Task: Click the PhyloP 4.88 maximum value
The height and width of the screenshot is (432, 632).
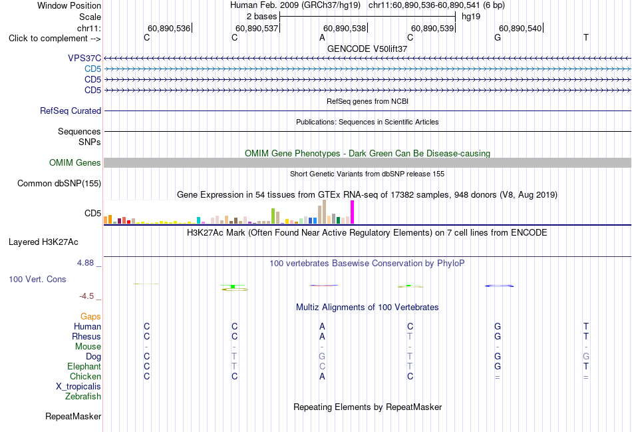Action: 85,263
